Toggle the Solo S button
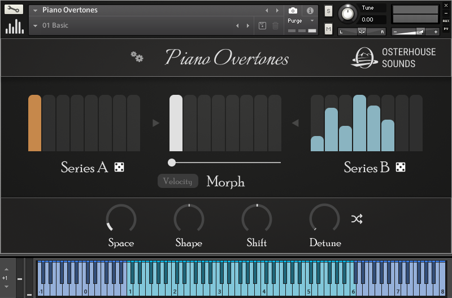 click(x=328, y=12)
